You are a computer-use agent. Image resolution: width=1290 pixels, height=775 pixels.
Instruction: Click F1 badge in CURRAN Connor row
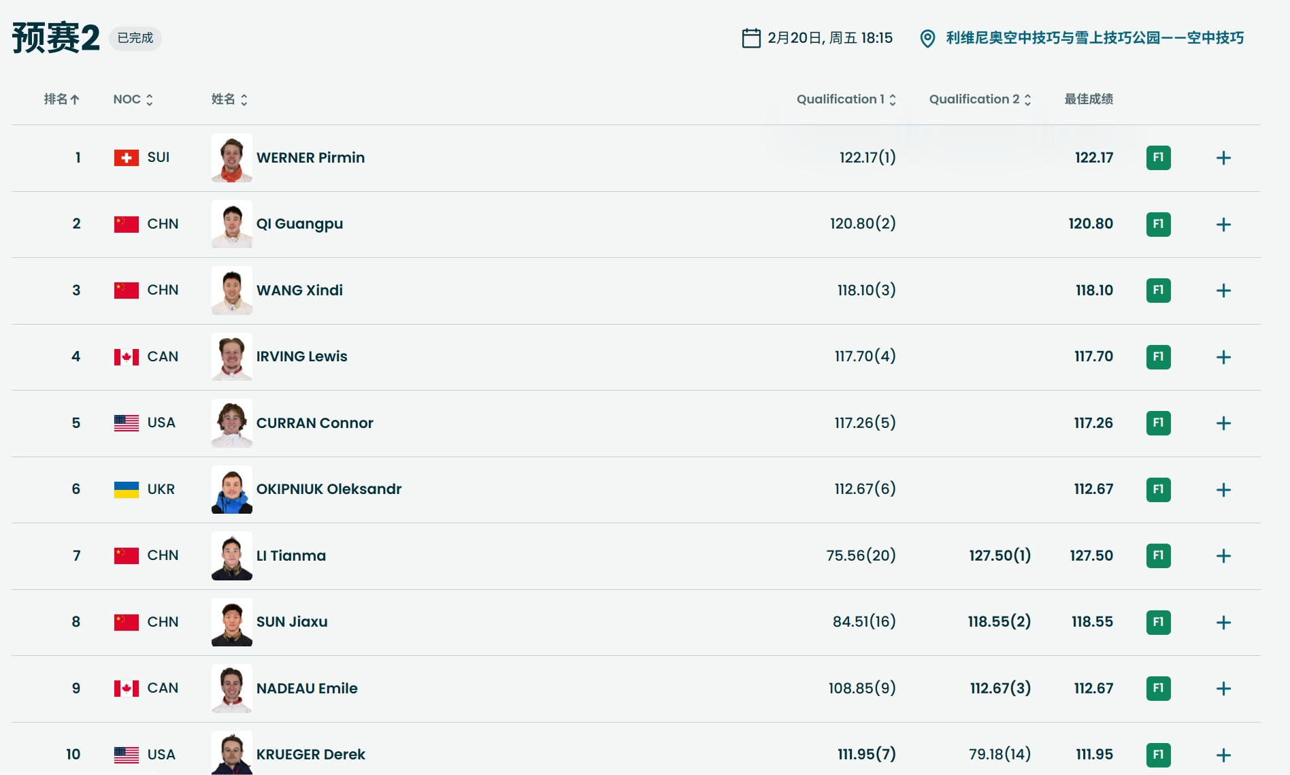tap(1159, 423)
